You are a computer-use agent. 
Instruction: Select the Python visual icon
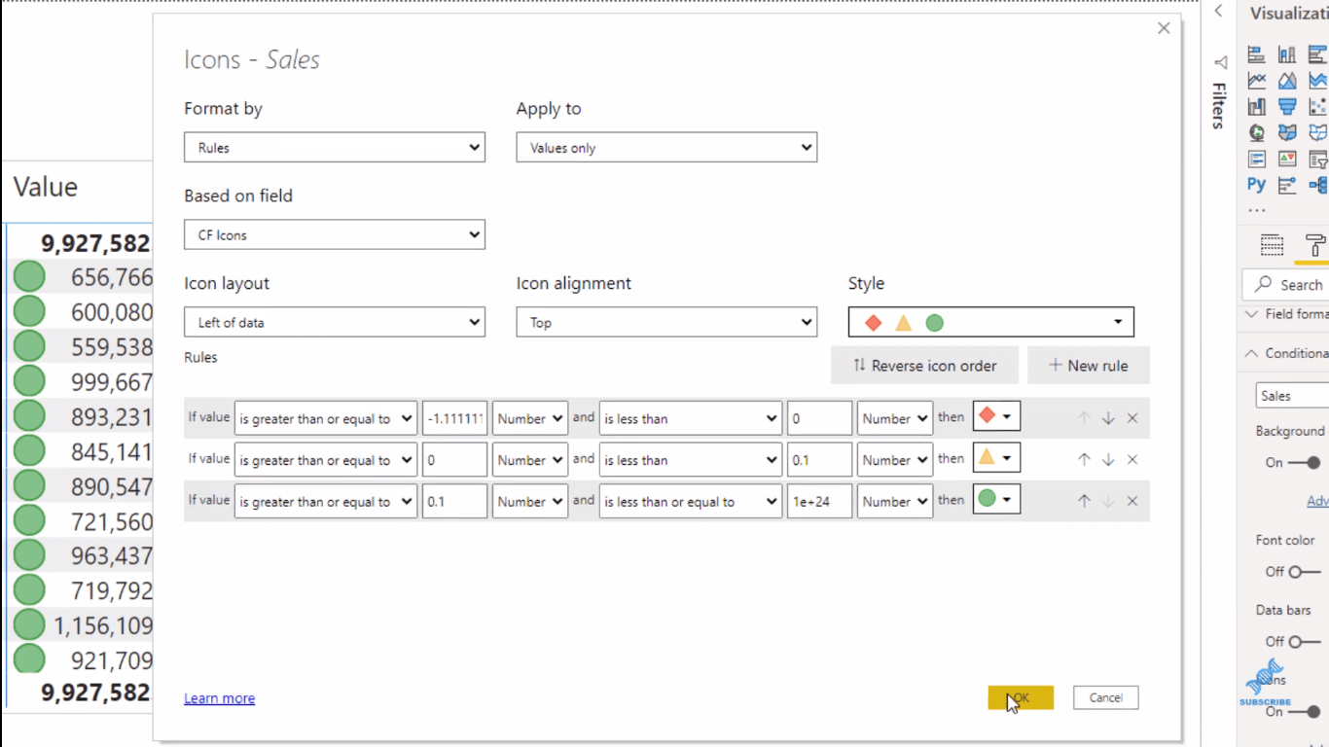click(1257, 184)
